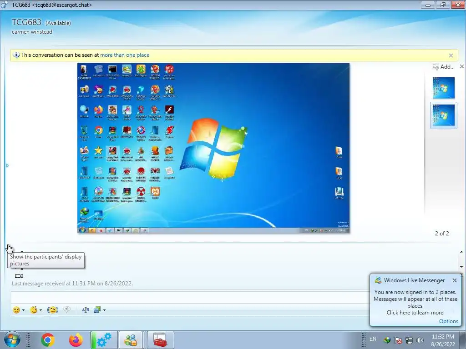Click the large shared desktop photo

[x=213, y=148]
